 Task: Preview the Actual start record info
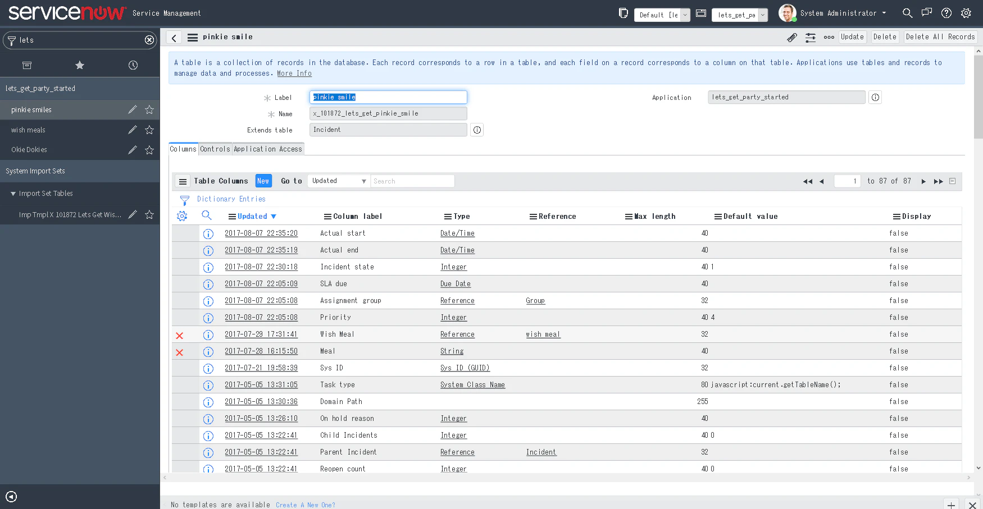pos(208,234)
